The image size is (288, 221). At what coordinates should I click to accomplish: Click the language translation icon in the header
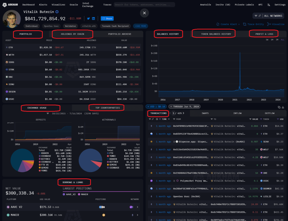(x=268, y=4)
